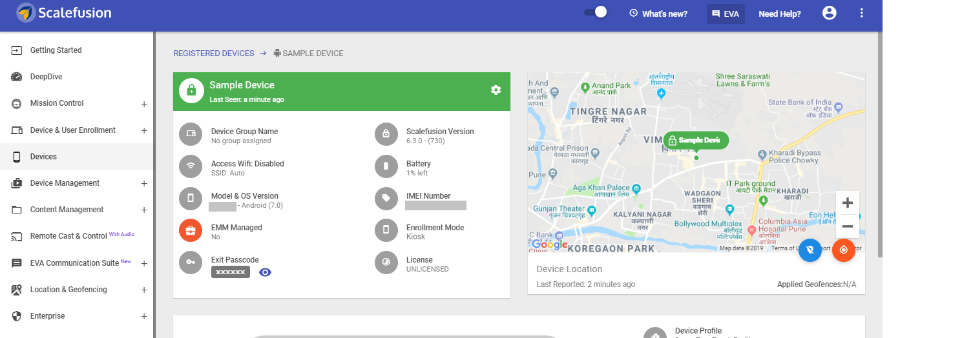Click Google logo on map
Image resolution: width=973 pixels, height=338 pixels.
(x=550, y=244)
